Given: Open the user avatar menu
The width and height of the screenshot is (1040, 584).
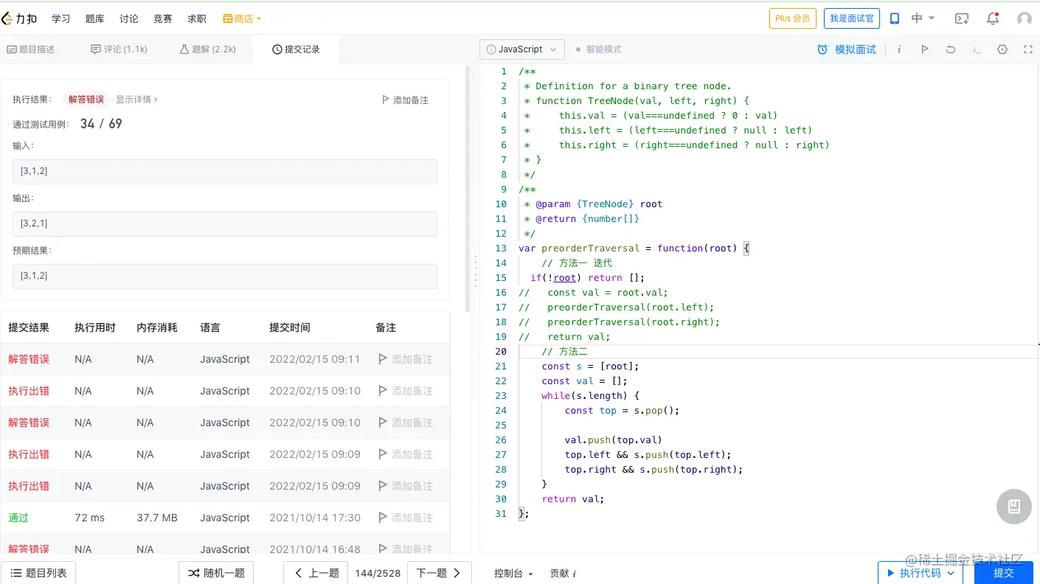Looking at the screenshot, I should 1025,18.
